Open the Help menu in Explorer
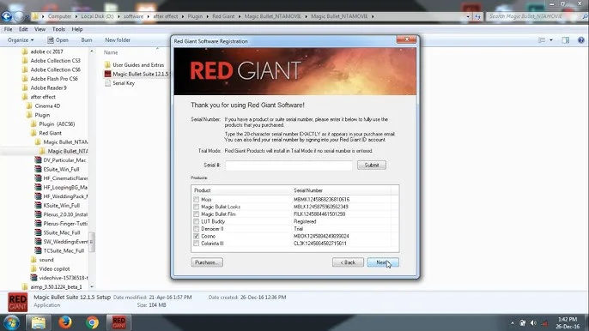 tap(77, 29)
